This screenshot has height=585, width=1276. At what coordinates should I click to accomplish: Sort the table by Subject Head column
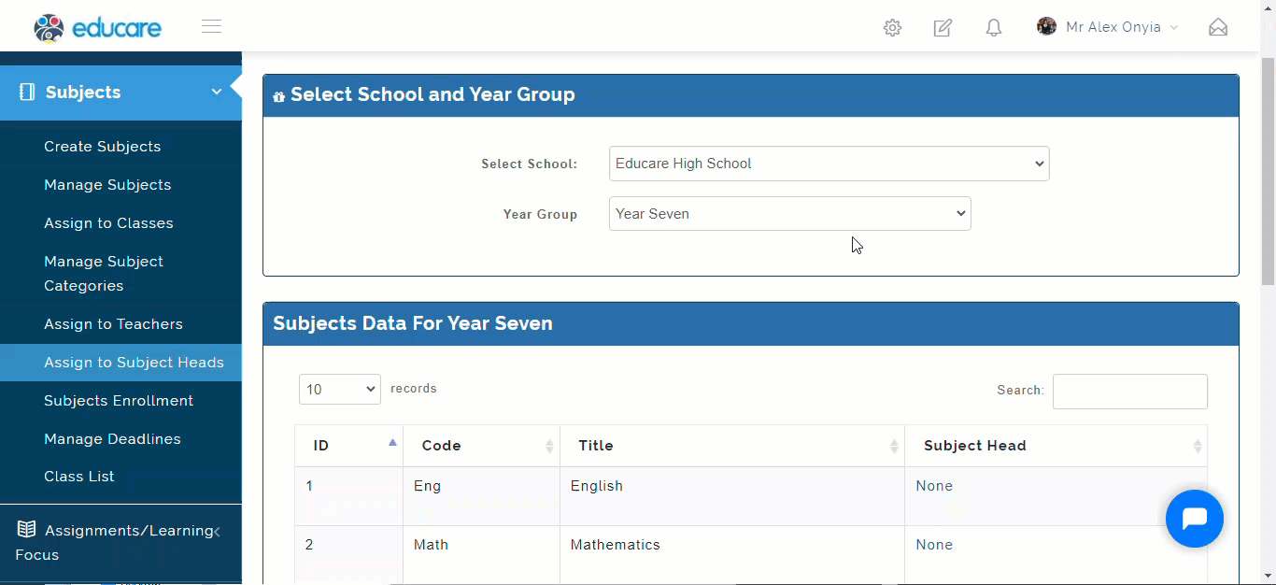pyautogui.click(x=1056, y=446)
